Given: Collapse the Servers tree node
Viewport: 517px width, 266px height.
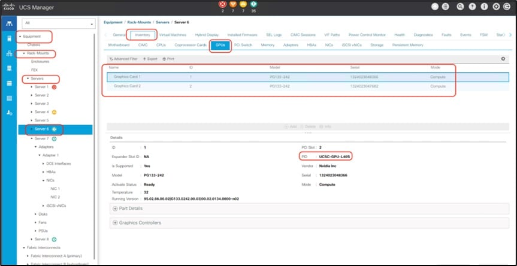Looking at the screenshot, I should pos(28,78).
